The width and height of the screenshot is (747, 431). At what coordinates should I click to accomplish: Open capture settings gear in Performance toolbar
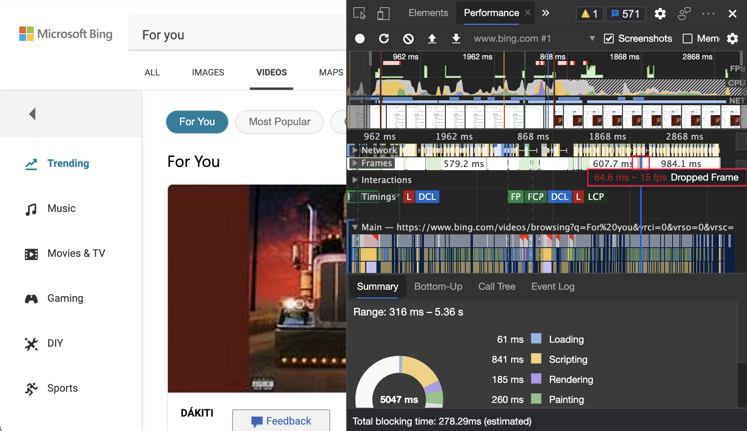click(733, 39)
